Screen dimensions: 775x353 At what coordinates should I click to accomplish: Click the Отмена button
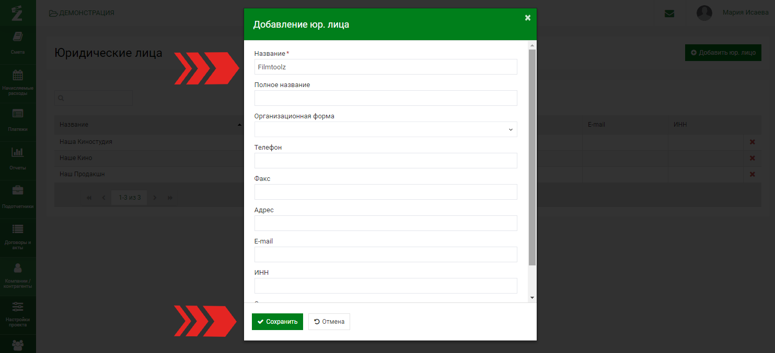(x=329, y=322)
